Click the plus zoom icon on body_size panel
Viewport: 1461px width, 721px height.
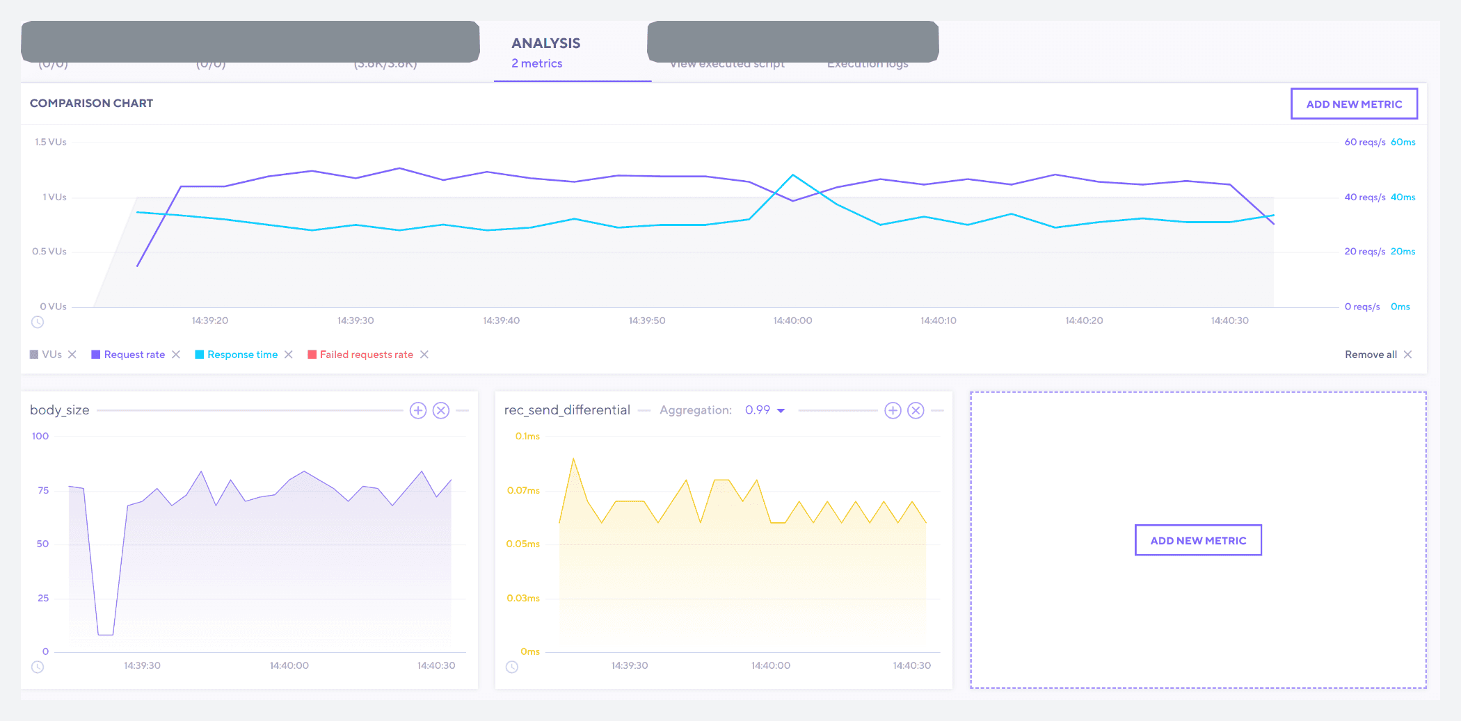click(x=418, y=410)
